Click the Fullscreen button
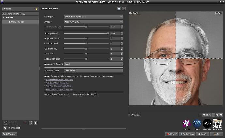The height and width of the screenshot is (138, 225). click(187, 134)
